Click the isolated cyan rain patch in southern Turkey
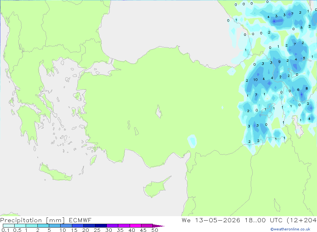 192,141
